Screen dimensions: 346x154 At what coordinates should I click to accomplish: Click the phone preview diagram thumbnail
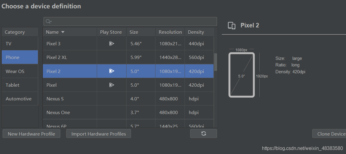(x=241, y=74)
